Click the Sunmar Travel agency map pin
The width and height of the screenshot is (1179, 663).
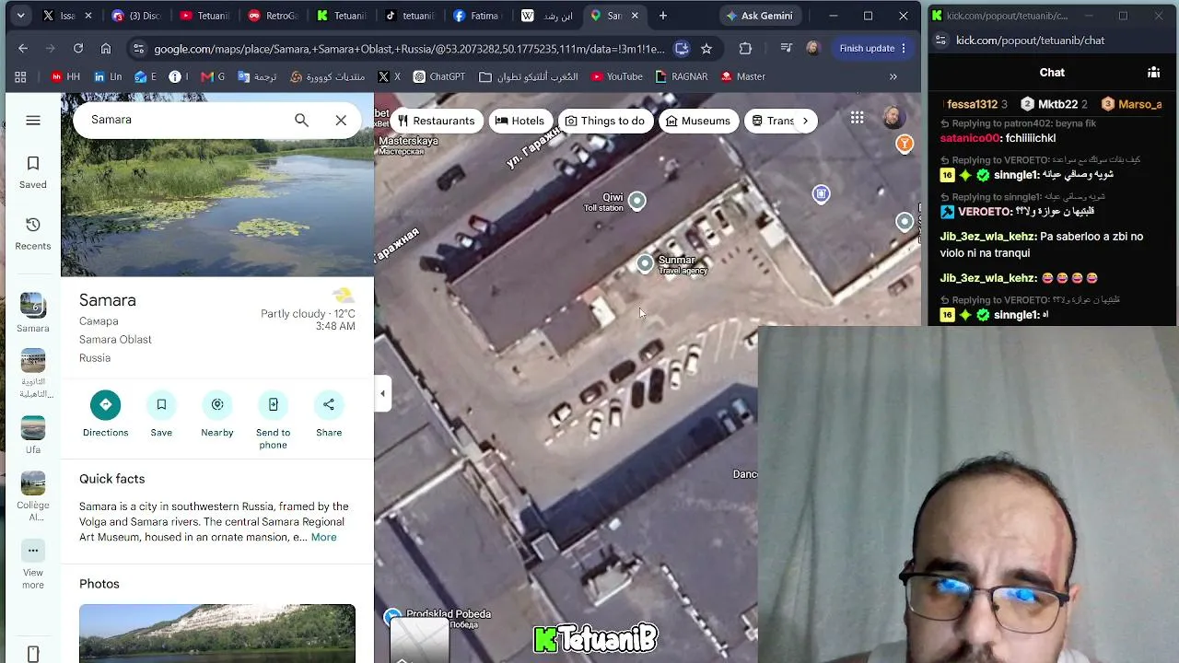pyautogui.click(x=645, y=264)
